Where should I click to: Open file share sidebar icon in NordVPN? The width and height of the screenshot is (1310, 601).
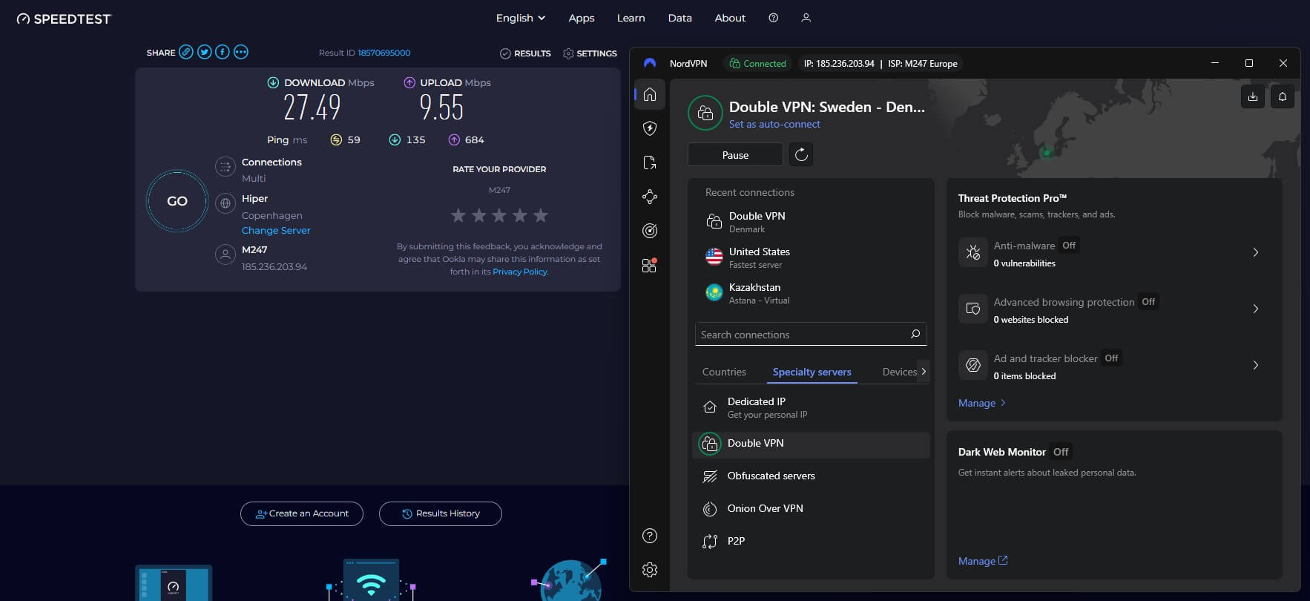[650, 162]
